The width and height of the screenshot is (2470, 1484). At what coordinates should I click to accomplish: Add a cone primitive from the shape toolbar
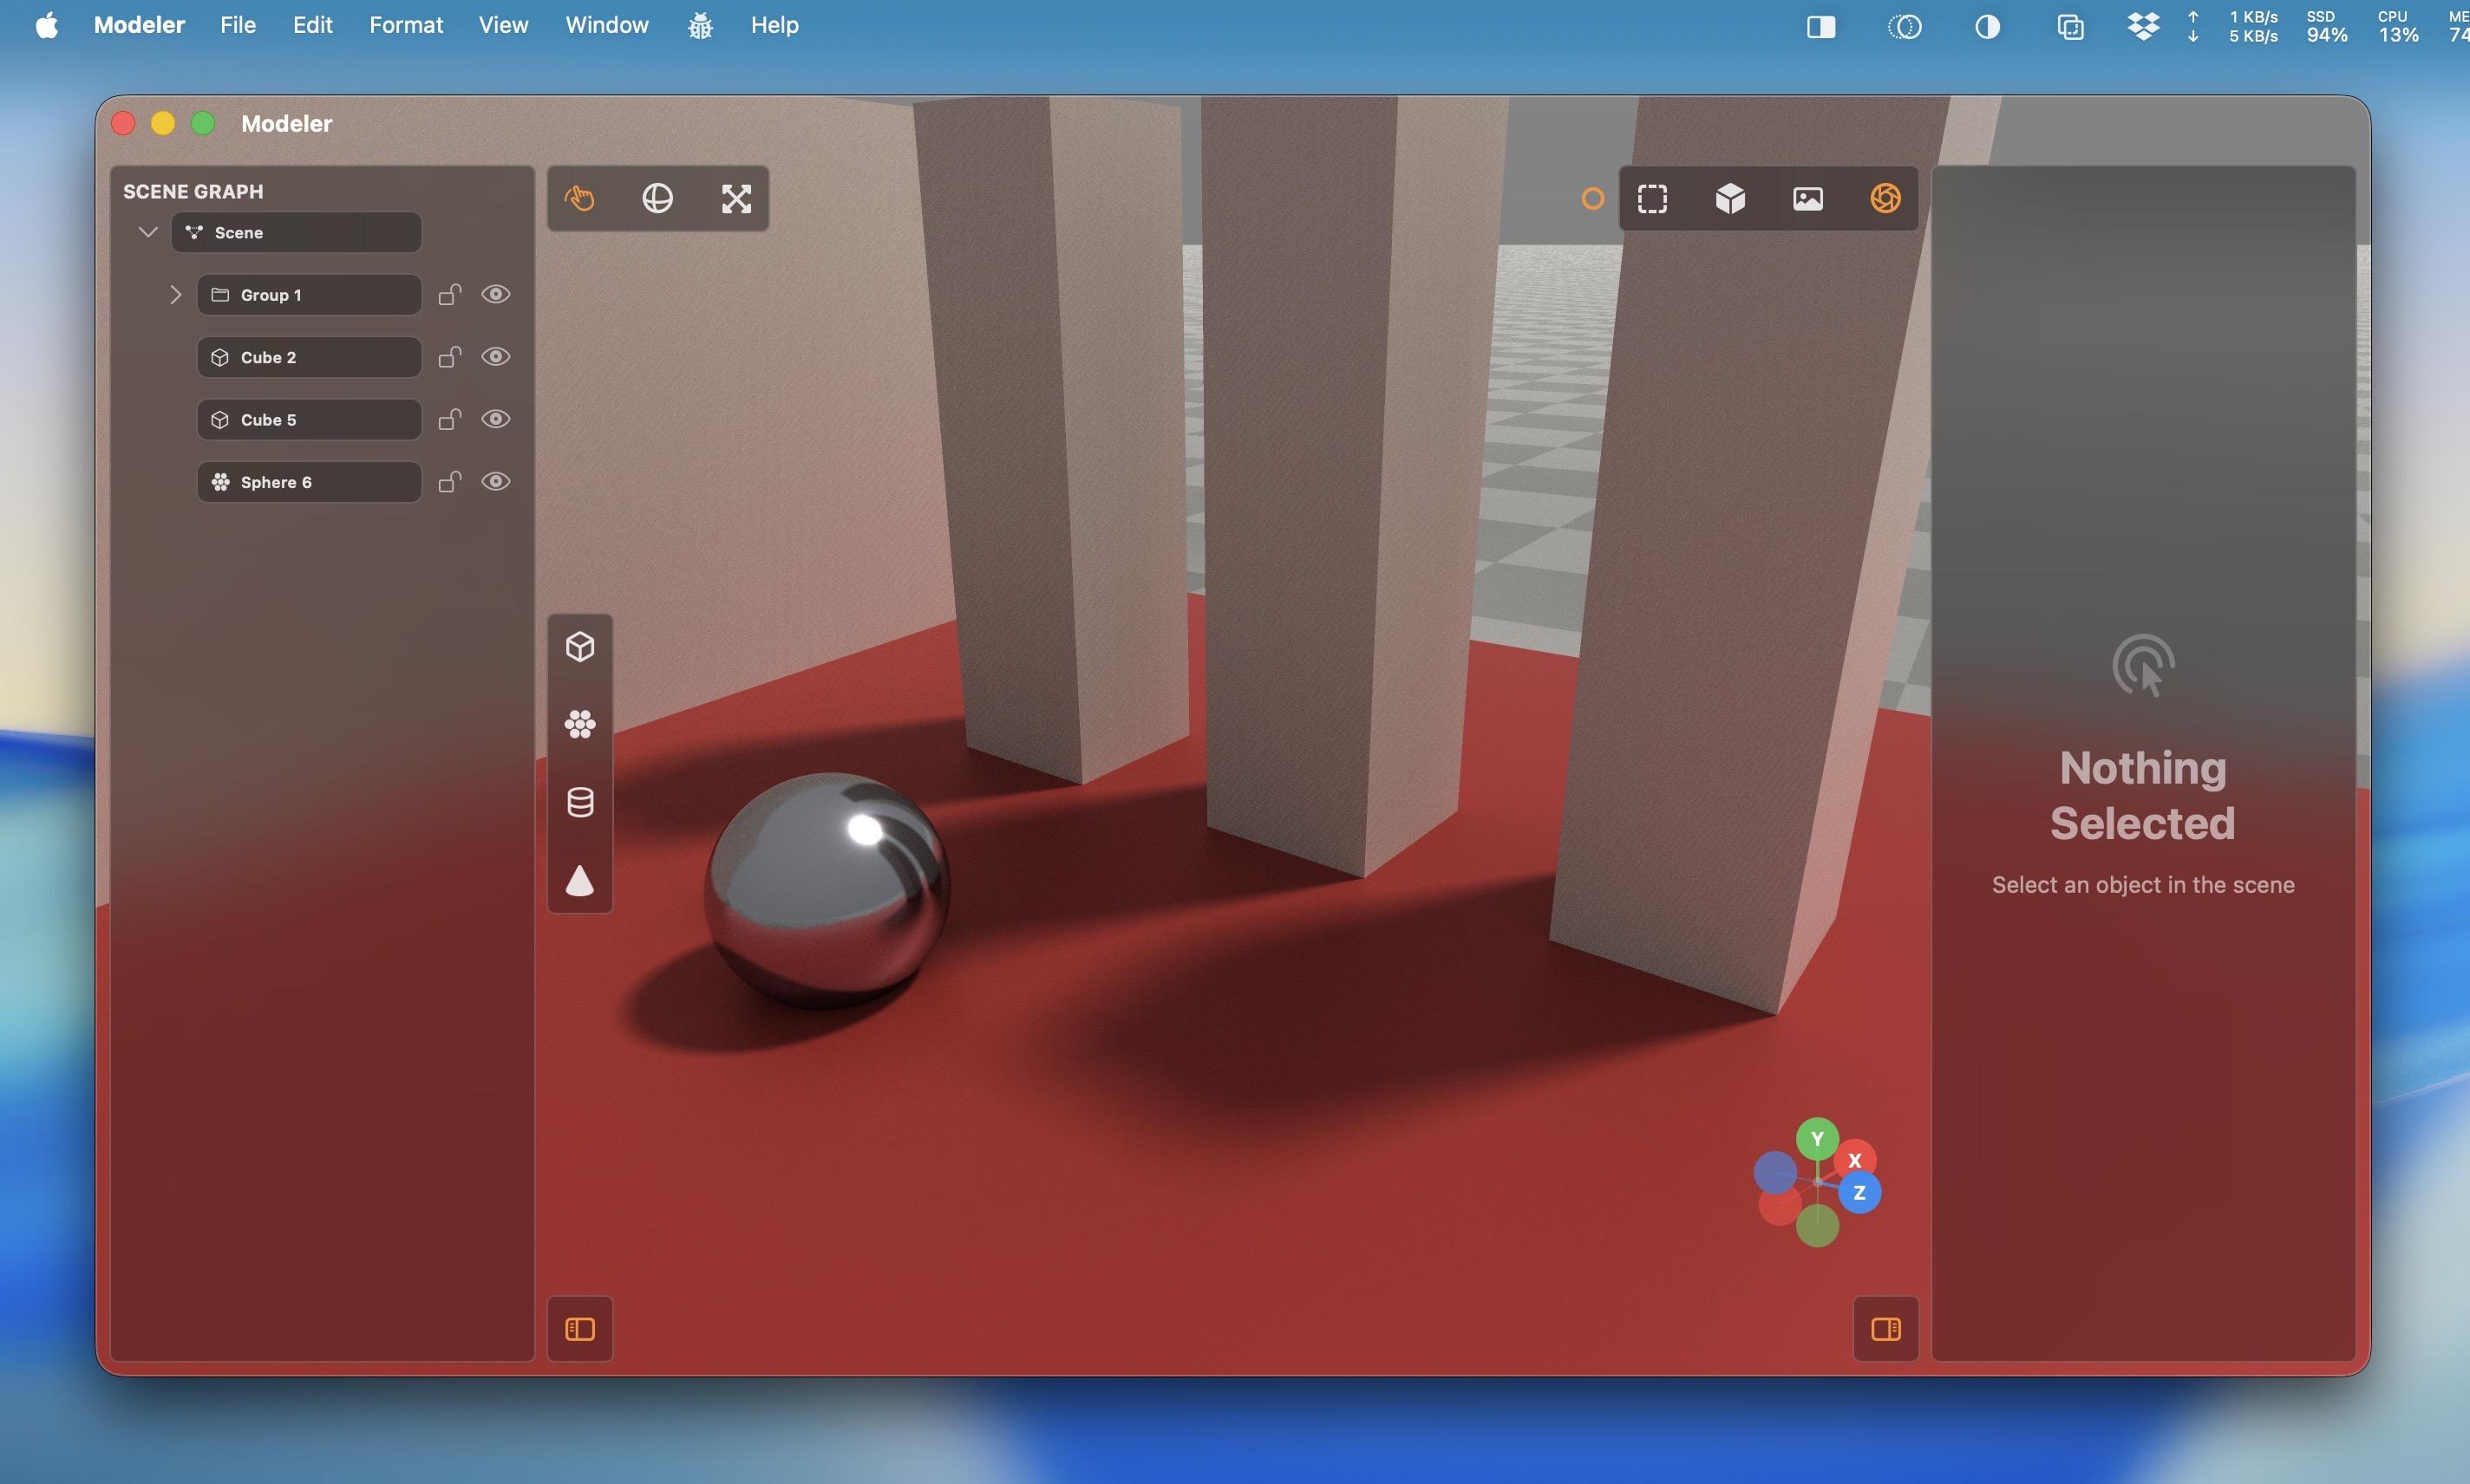580,880
